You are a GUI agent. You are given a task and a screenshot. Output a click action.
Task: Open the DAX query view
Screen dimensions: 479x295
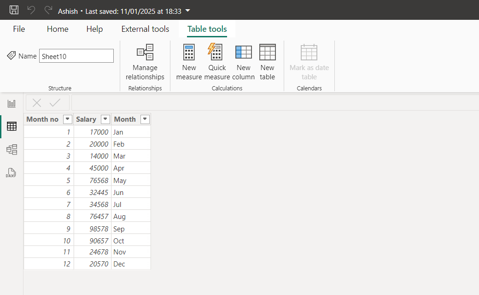pos(12,172)
